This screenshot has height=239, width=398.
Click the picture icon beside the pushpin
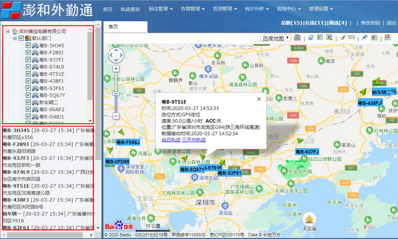[374, 38]
